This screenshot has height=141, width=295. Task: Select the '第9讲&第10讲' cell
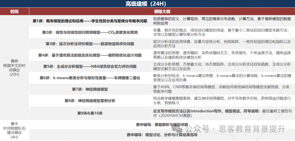[x=90, y=113]
